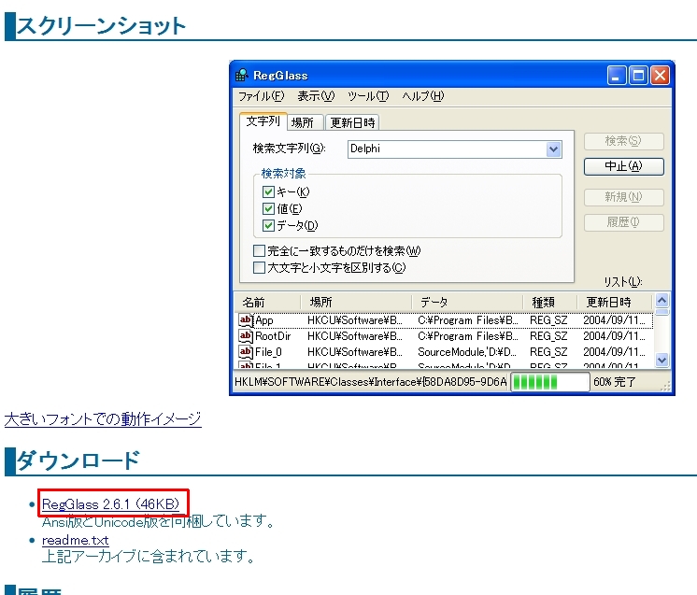The image size is (697, 595).
Task: Enable 完全に一致するものだけを検索 option
Action: [259, 250]
